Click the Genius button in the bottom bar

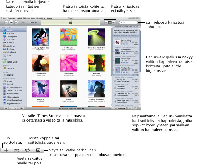click(x=130, y=108)
